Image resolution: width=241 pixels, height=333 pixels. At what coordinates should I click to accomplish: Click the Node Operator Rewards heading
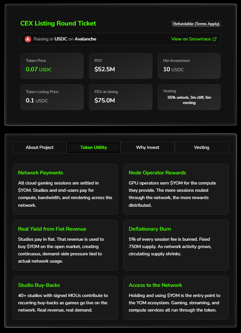click(157, 173)
